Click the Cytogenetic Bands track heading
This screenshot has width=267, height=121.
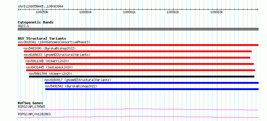[x=36, y=22]
